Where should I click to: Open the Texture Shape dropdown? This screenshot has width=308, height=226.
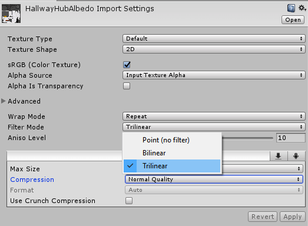[214, 49]
